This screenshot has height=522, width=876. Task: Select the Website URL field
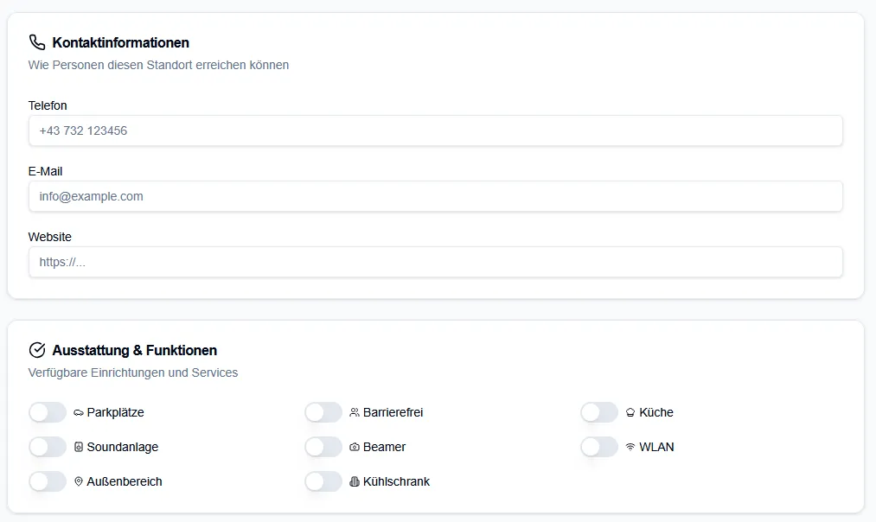coord(435,262)
